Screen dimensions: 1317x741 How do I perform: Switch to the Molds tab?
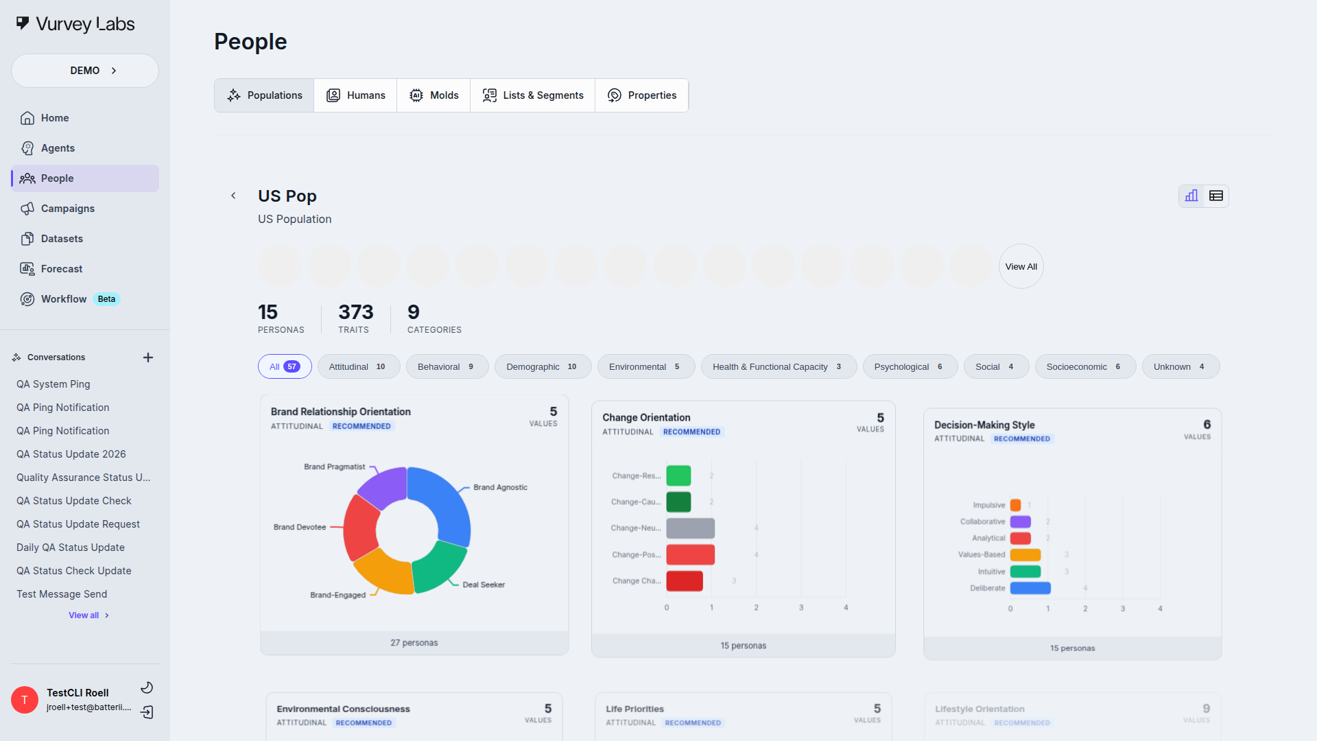[434, 95]
